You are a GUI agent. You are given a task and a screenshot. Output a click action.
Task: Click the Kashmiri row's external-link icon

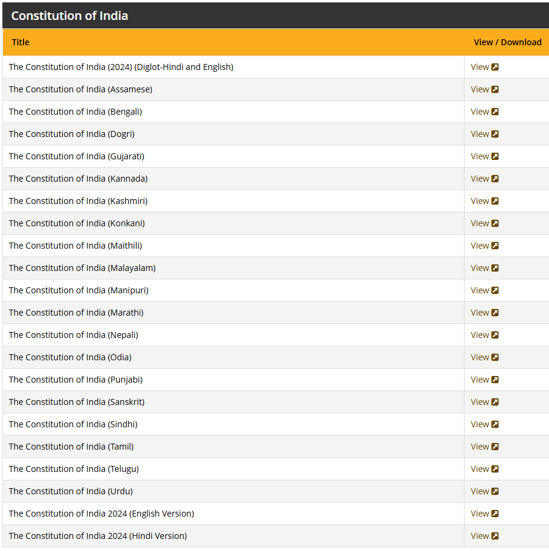point(495,201)
